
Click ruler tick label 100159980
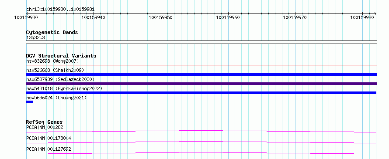(x=362, y=17)
